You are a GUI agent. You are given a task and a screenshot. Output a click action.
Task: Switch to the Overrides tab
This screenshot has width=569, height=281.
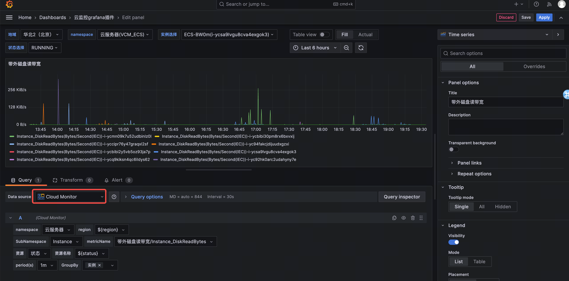click(534, 66)
